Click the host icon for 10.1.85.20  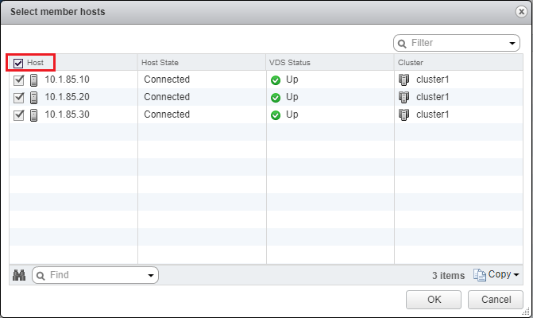pos(33,98)
